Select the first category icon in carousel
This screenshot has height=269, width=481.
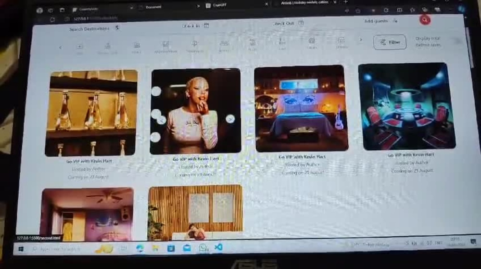pos(79,49)
